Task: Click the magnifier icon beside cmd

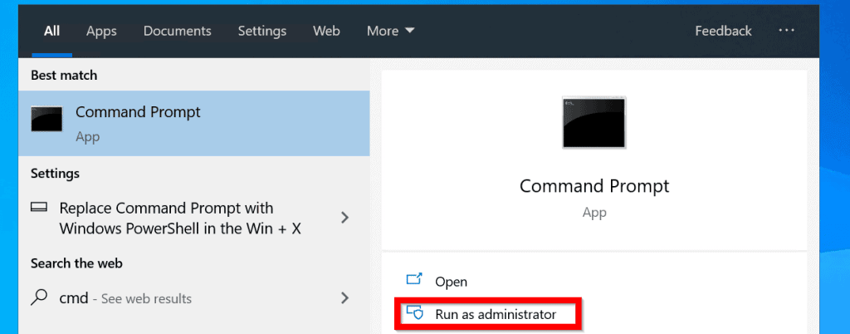Action: [x=38, y=297]
